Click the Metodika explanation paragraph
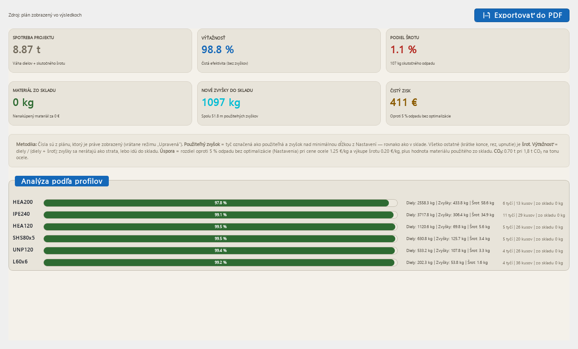578x349 pixels. [x=289, y=151]
